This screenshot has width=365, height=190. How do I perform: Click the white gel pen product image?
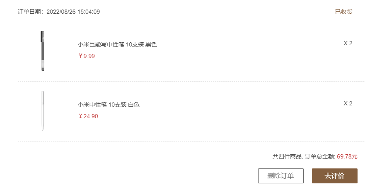tap(43, 111)
